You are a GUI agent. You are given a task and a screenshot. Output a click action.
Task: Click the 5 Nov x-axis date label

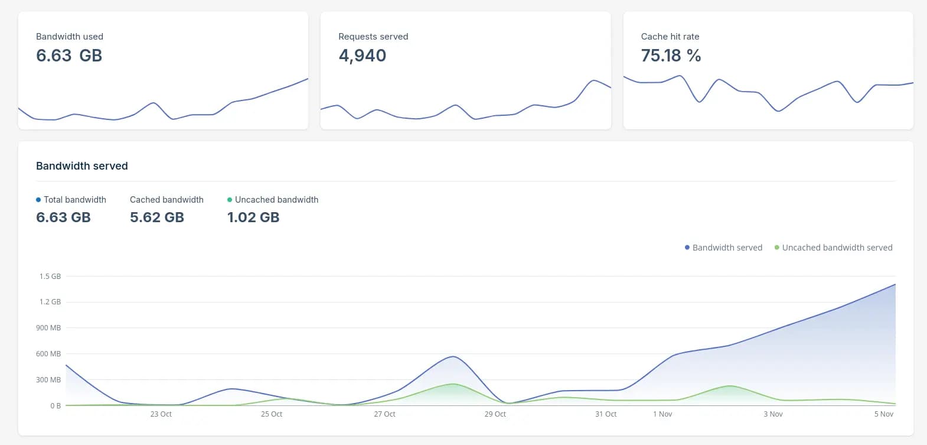click(883, 414)
